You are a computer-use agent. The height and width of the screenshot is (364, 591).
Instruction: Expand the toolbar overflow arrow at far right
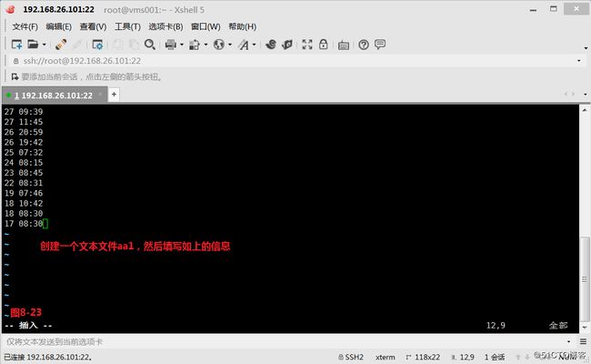click(586, 48)
